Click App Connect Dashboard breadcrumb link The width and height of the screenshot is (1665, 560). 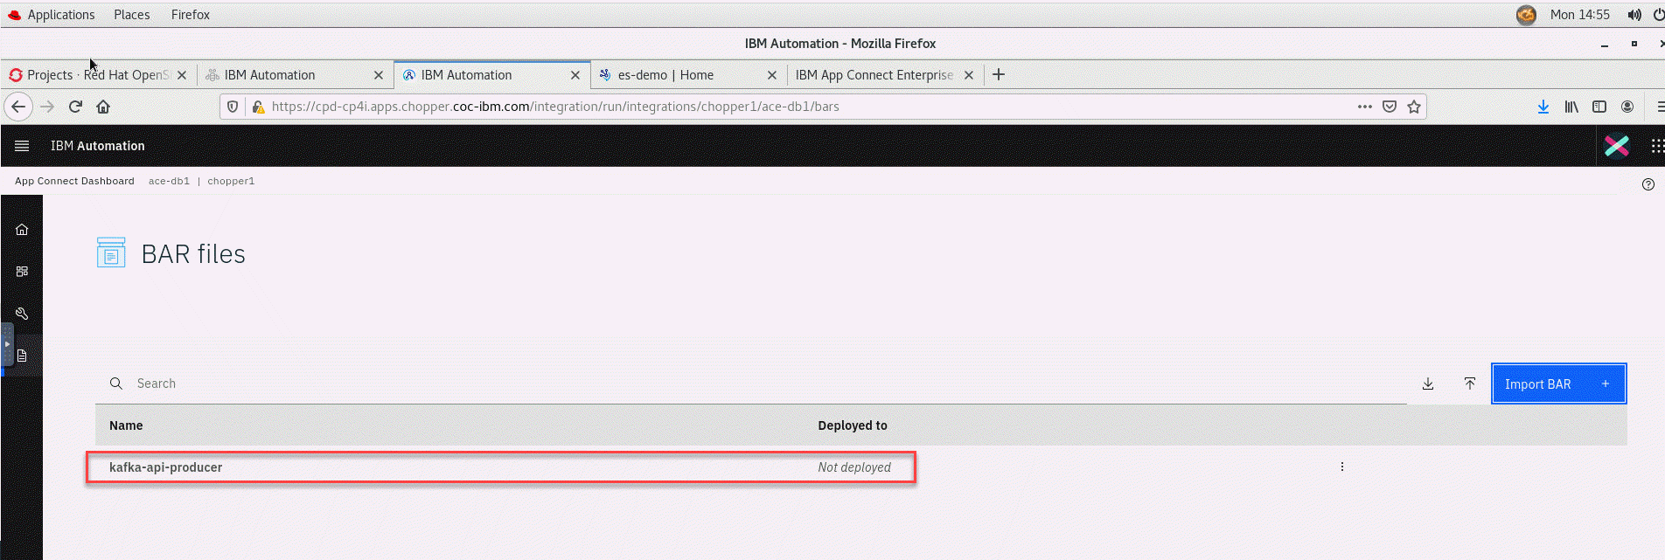click(74, 181)
